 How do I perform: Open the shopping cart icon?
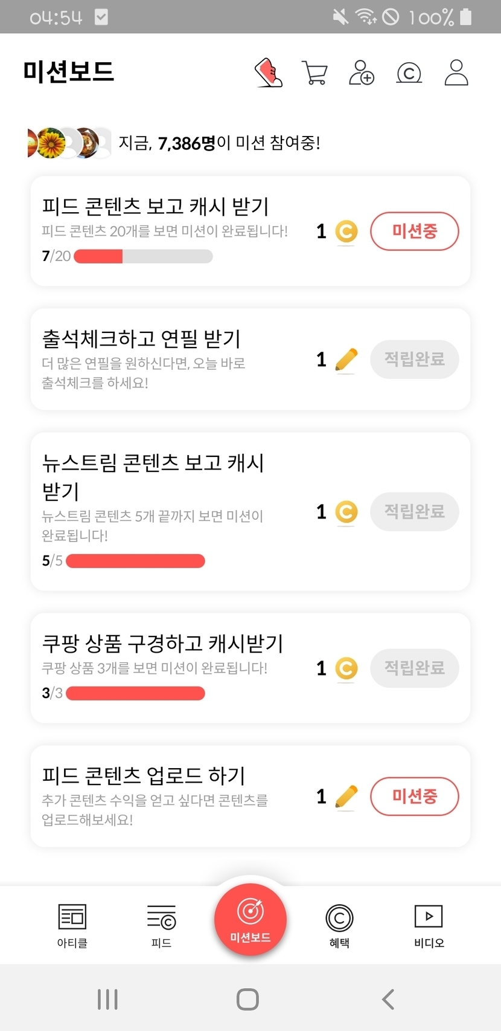[x=314, y=73]
